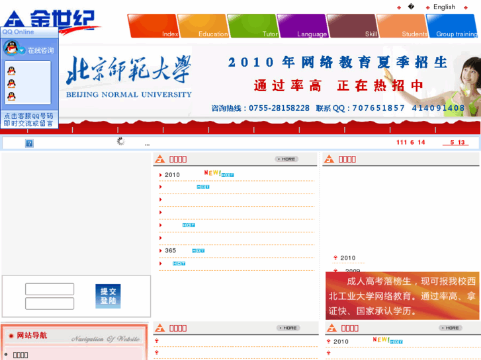The height and width of the screenshot is (360, 481).
Task: Open the orange adult education promo banner
Action: [x=402, y=296]
